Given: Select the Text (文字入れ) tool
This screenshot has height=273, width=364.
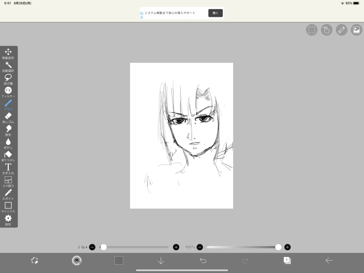Looking at the screenshot, I should click(8, 169).
